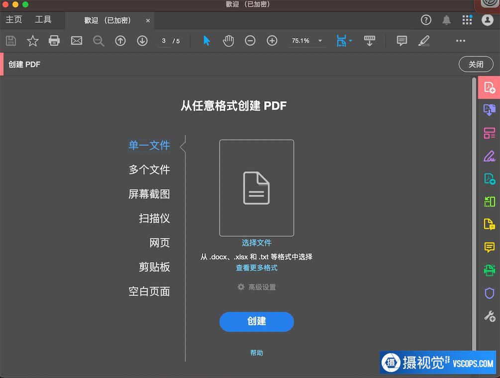Screen dimensions: 500x378
Task: Select 多个文件 from the create list
Action: (149, 170)
